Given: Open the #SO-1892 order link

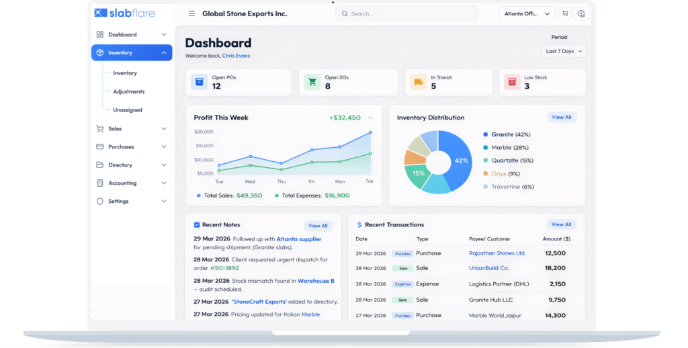Looking at the screenshot, I should coord(224,267).
